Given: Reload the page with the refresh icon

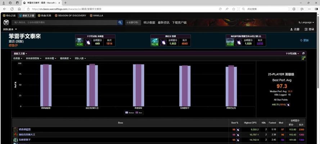Looking at the screenshot, I should (12, 9).
